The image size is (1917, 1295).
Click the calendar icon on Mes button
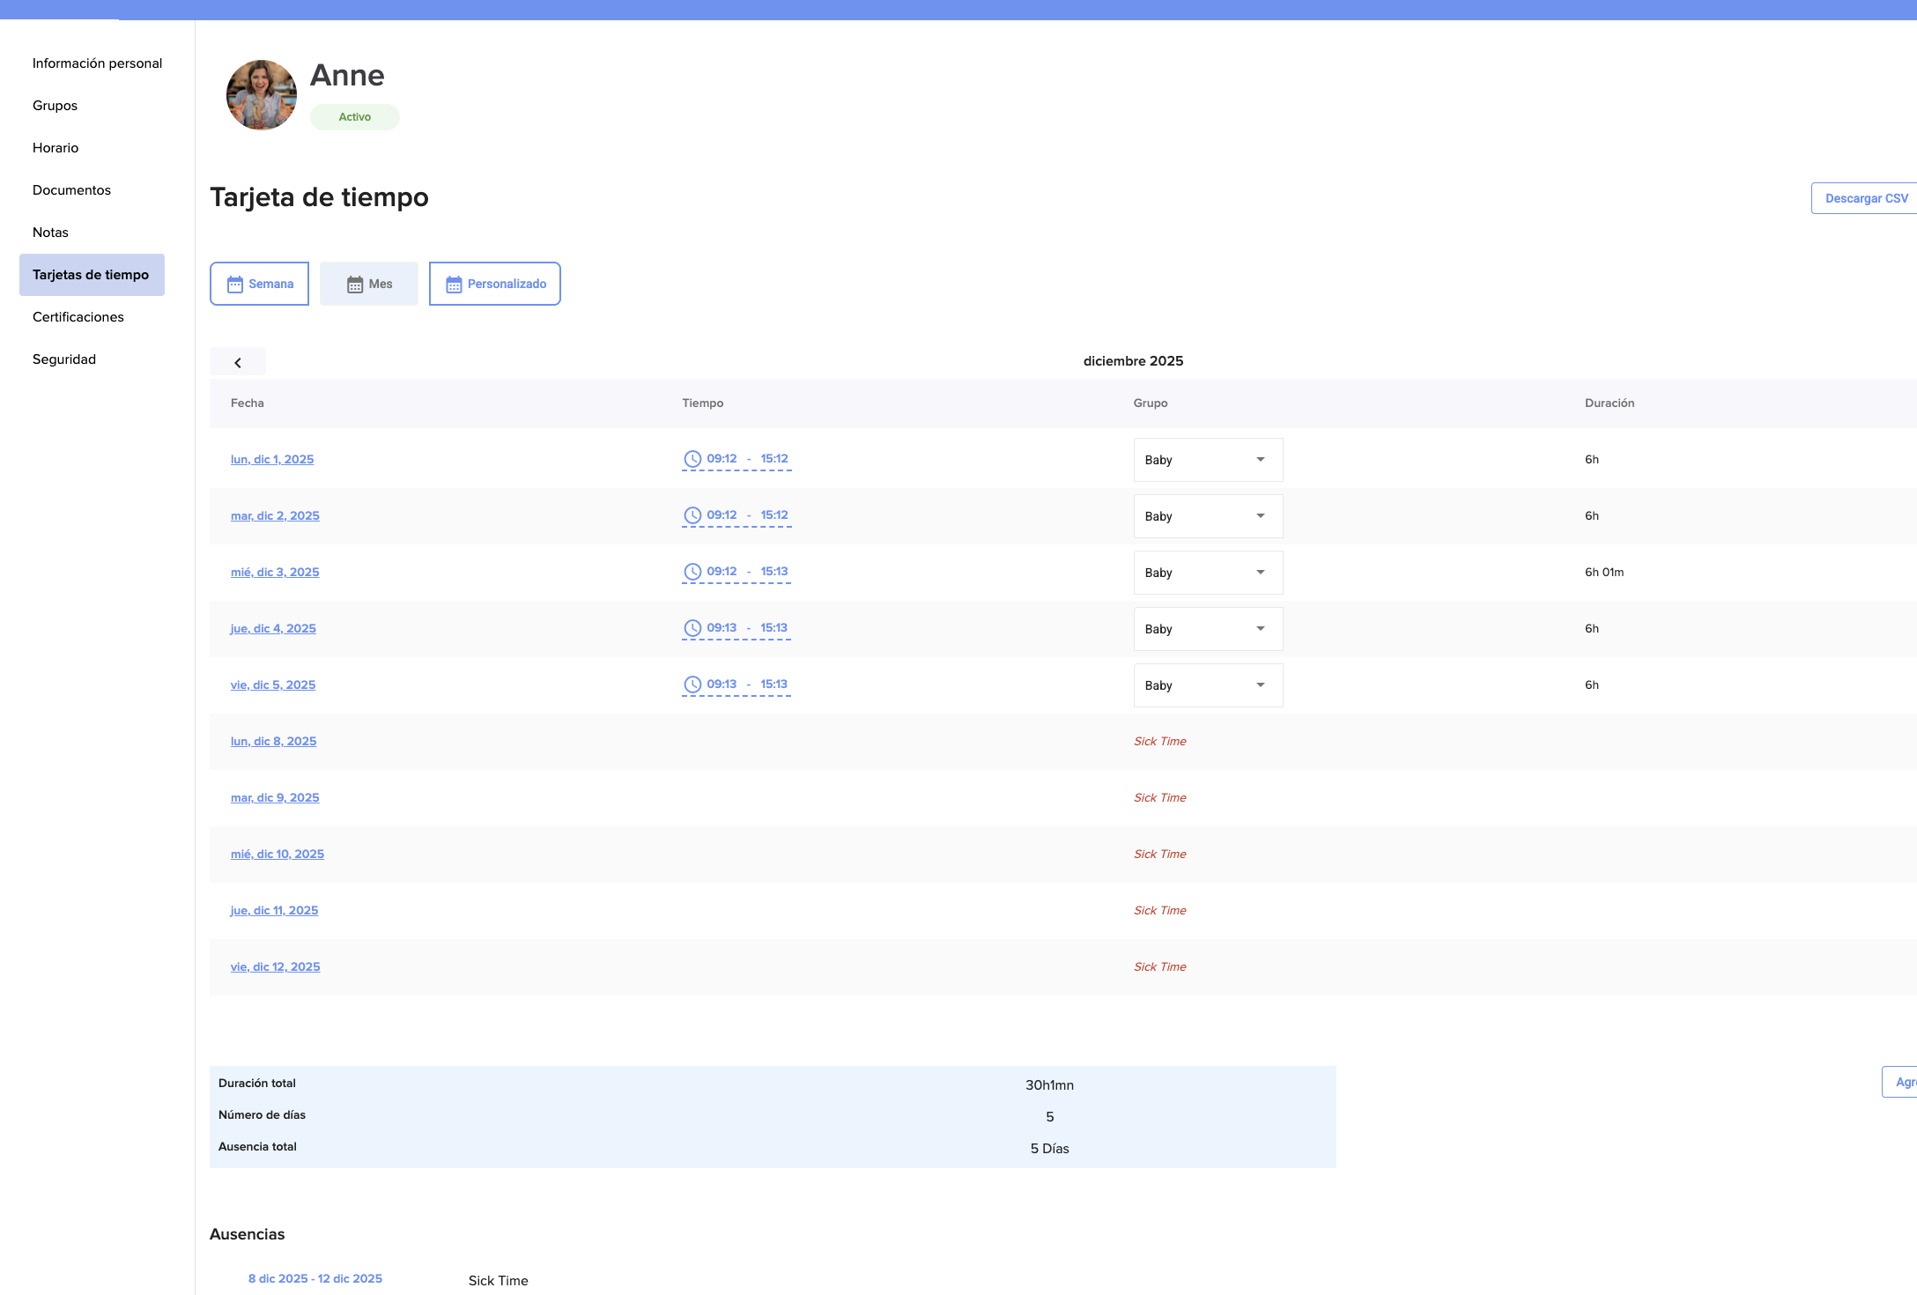click(354, 284)
